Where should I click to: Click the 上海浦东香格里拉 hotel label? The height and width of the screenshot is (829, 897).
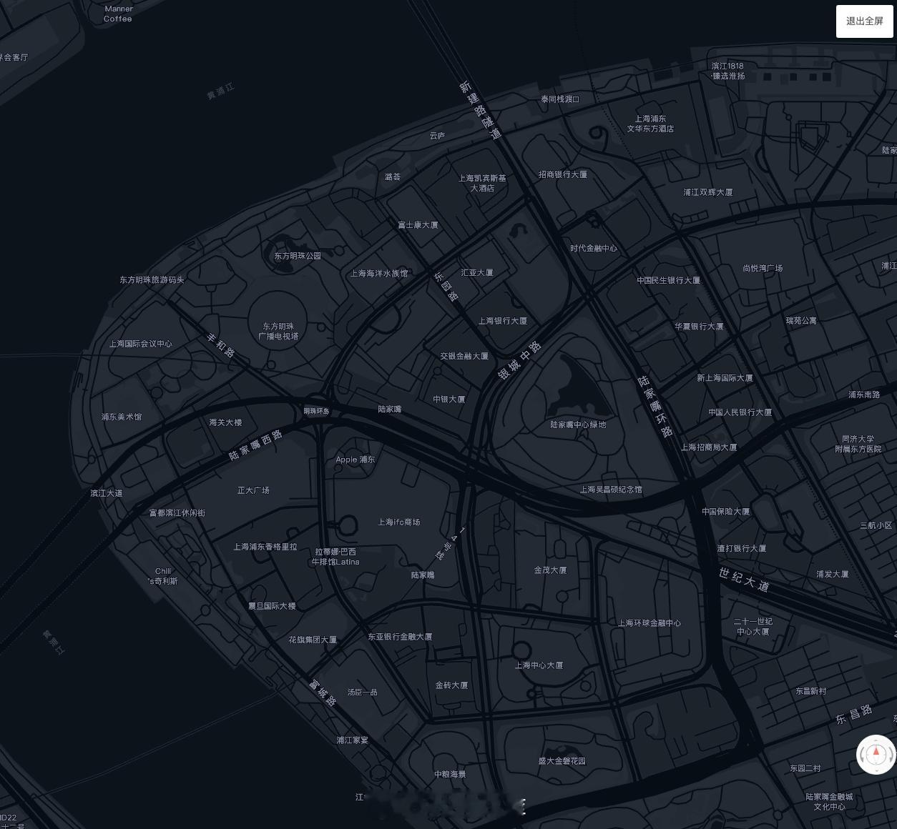click(x=265, y=547)
